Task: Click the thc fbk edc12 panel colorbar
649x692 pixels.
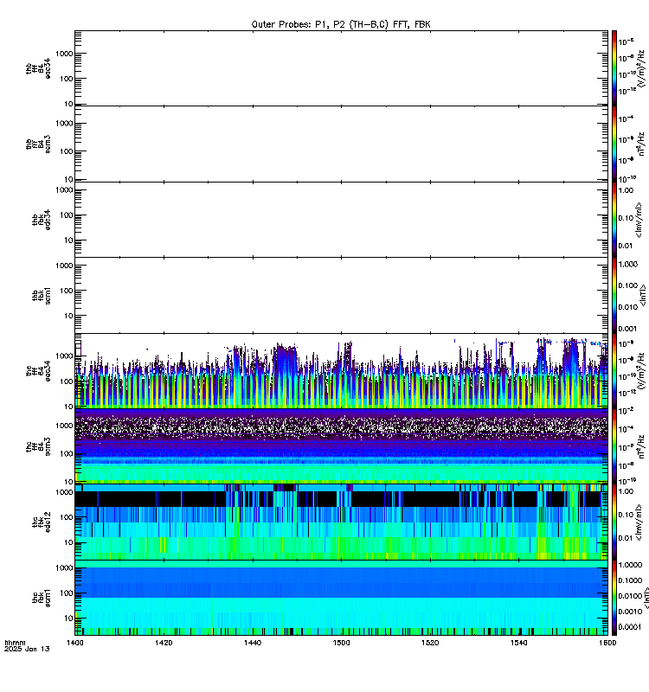Action: pos(614,522)
